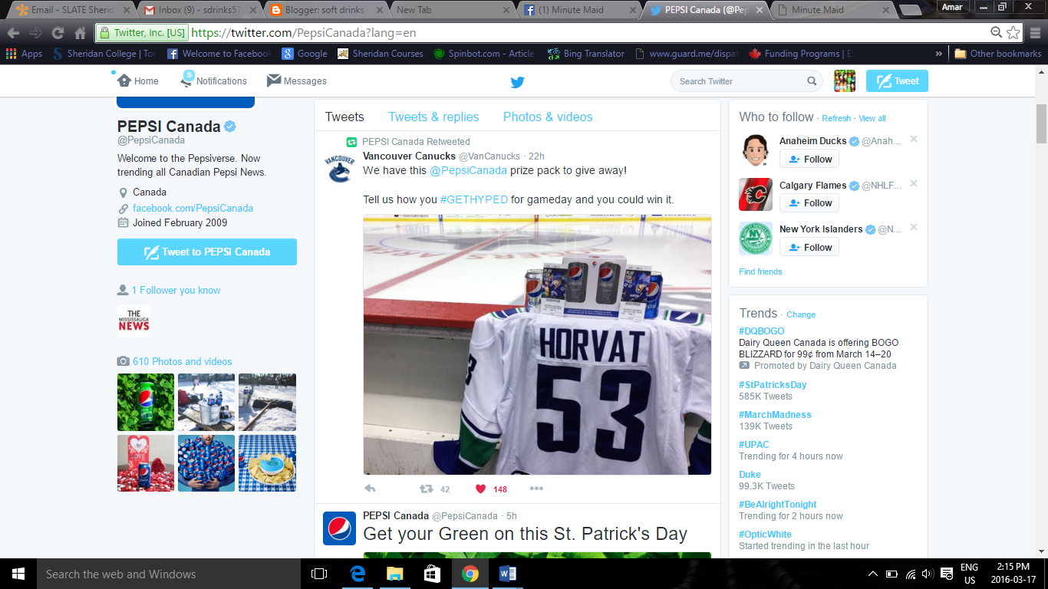1048x589 pixels.
Task: Switch to the Tweets tab
Action: coord(344,117)
